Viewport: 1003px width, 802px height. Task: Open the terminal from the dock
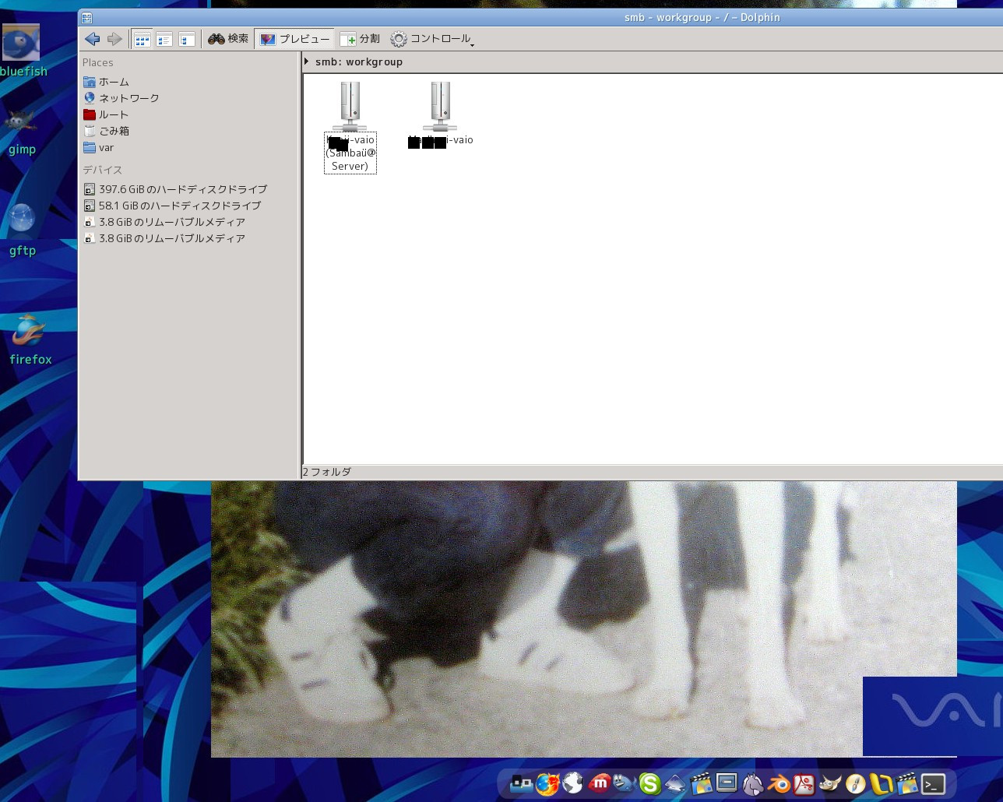pos(933,783)
